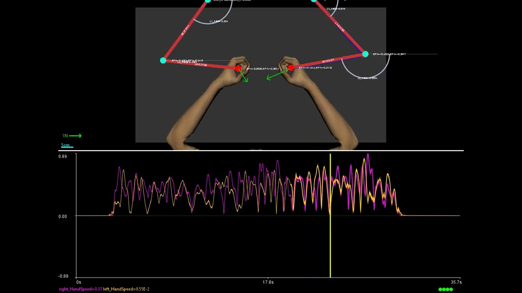Select the cyan elbow joint of the right arm
The image size is (522, 293).
click(365, 54)
